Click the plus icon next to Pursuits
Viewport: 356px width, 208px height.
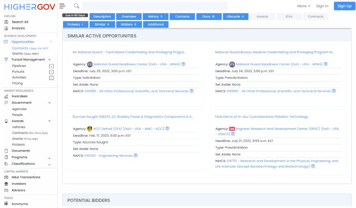pos(51,72)
